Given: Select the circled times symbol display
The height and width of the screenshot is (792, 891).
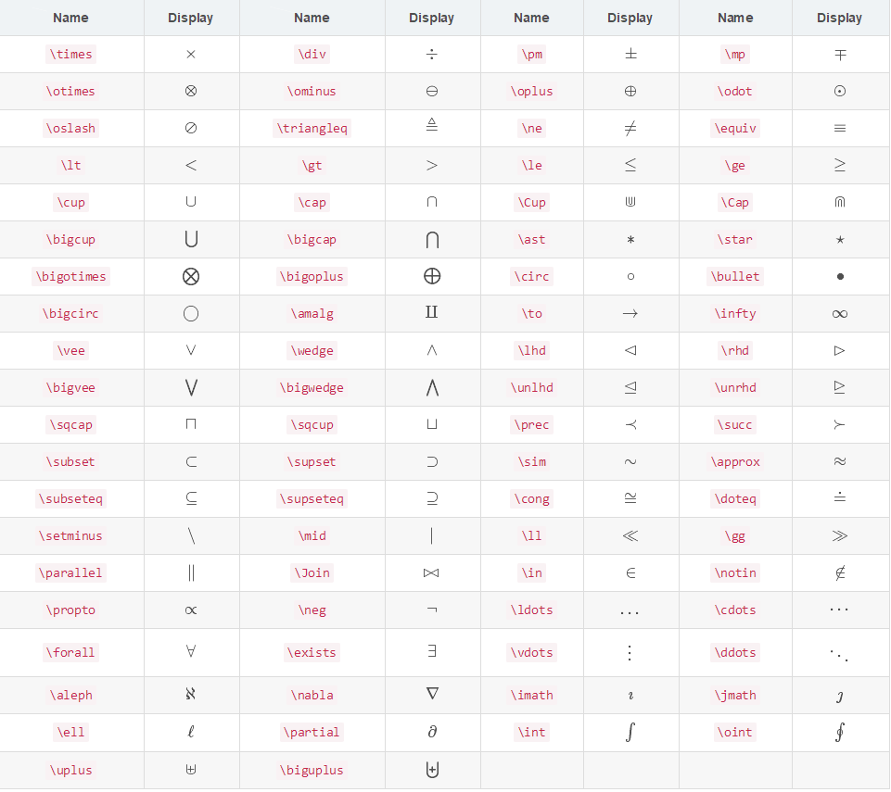Looking at the screenshot, I should click(191, 91).
